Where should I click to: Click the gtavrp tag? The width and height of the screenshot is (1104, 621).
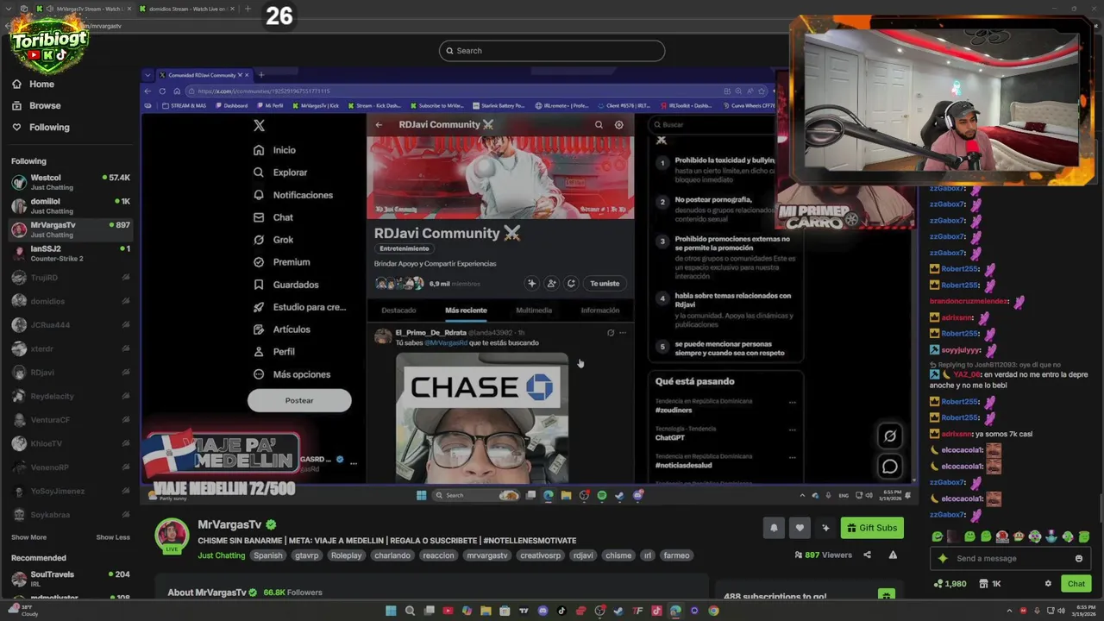[307, 555]
